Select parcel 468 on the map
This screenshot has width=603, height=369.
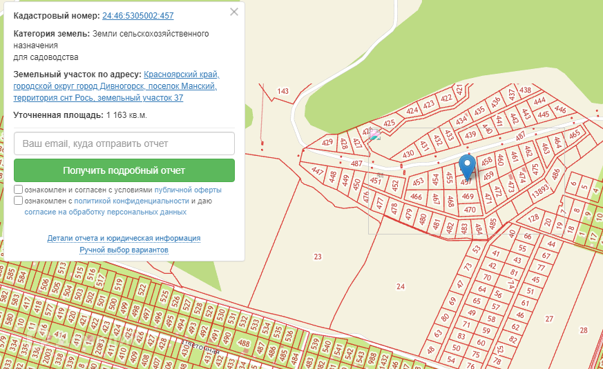pos(451,201)
